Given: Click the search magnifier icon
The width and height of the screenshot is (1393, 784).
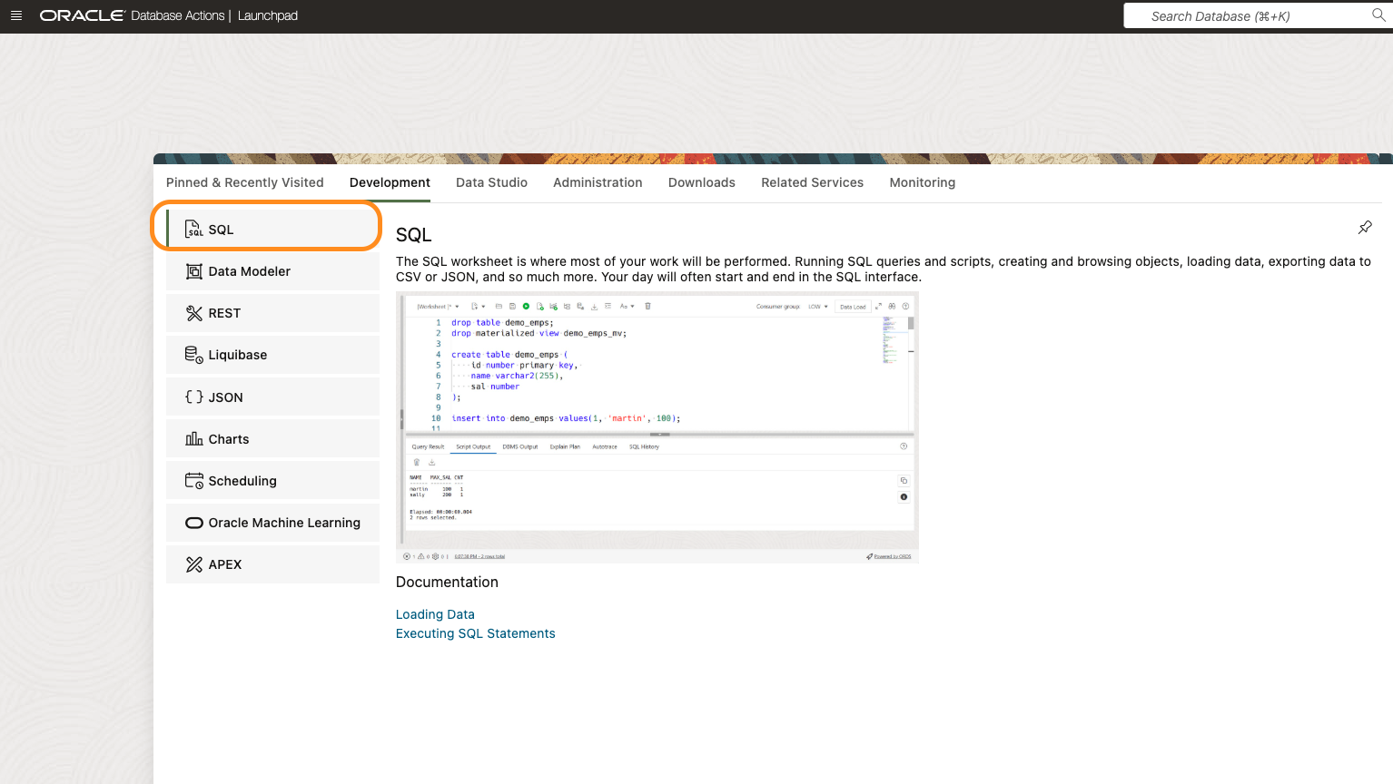Looking at the screenshot, I should pyautogui.click(x=1378, y=15).
